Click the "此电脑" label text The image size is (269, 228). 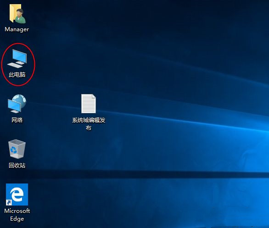(17, 75)
